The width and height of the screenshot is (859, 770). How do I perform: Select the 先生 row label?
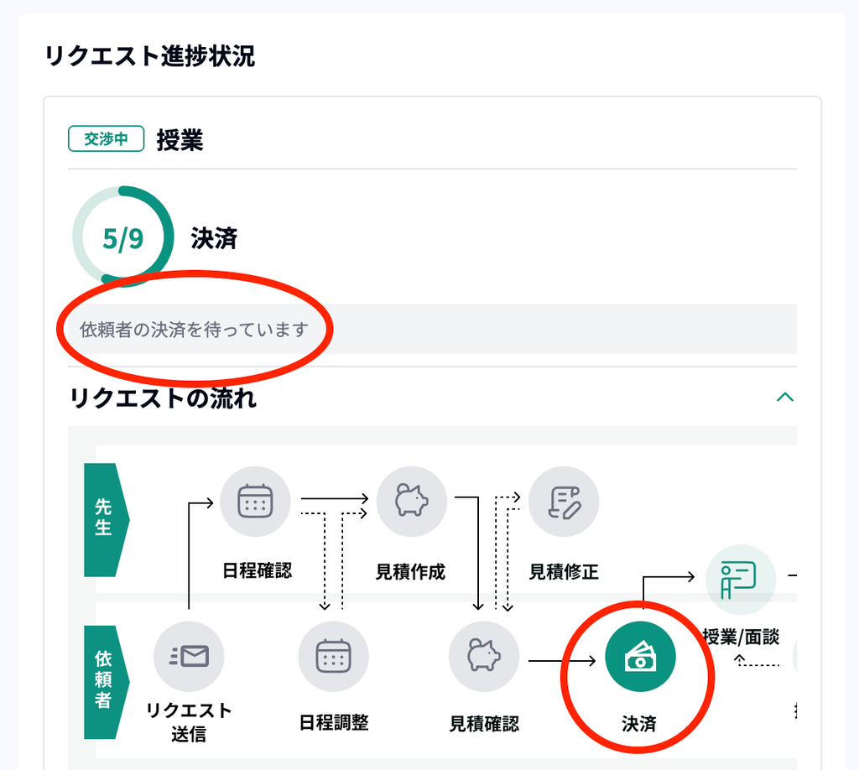107,520
